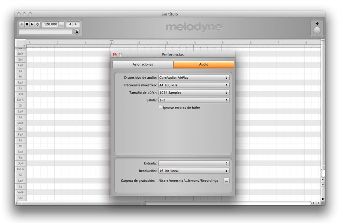Click the vertical scroll up arrow

[323, 180]
